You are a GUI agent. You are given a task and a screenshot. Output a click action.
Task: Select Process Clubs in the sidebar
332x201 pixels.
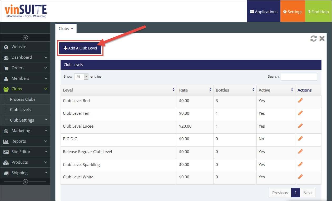(x=23, y=99)
